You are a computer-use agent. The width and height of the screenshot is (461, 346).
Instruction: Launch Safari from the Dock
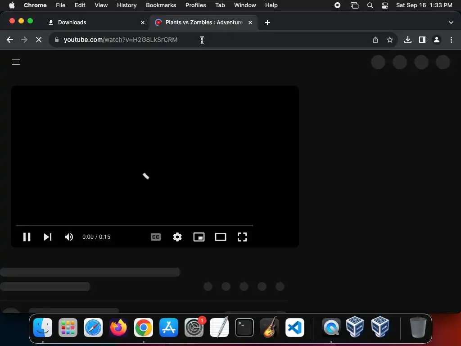93,328
